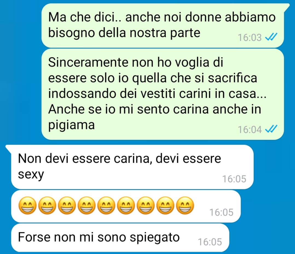Select the message 'Forse non mi sono spiegato'
The image size is (295, 254).
point(120,238)
